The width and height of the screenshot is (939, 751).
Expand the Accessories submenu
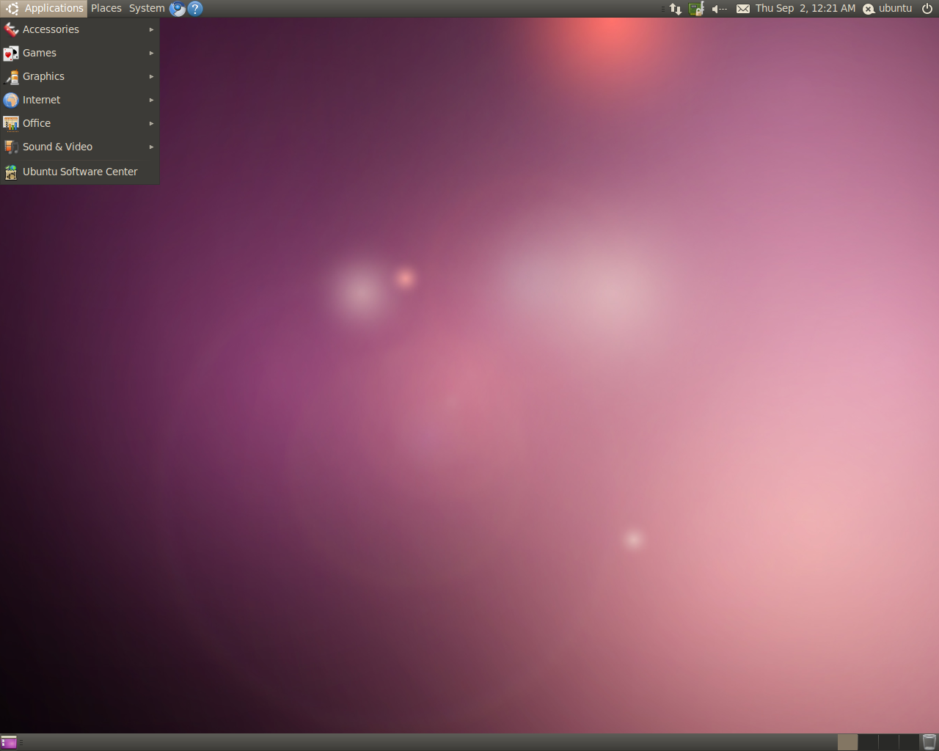51,29
